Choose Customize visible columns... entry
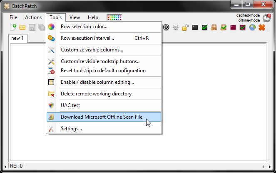Image resolution: width=276 pixels, height=173 pixels. [104, 50]
